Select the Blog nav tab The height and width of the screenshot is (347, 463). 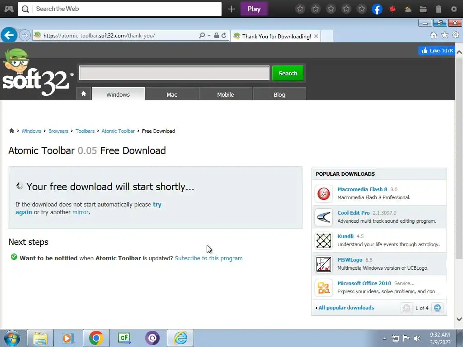click(x=279, y=94)
